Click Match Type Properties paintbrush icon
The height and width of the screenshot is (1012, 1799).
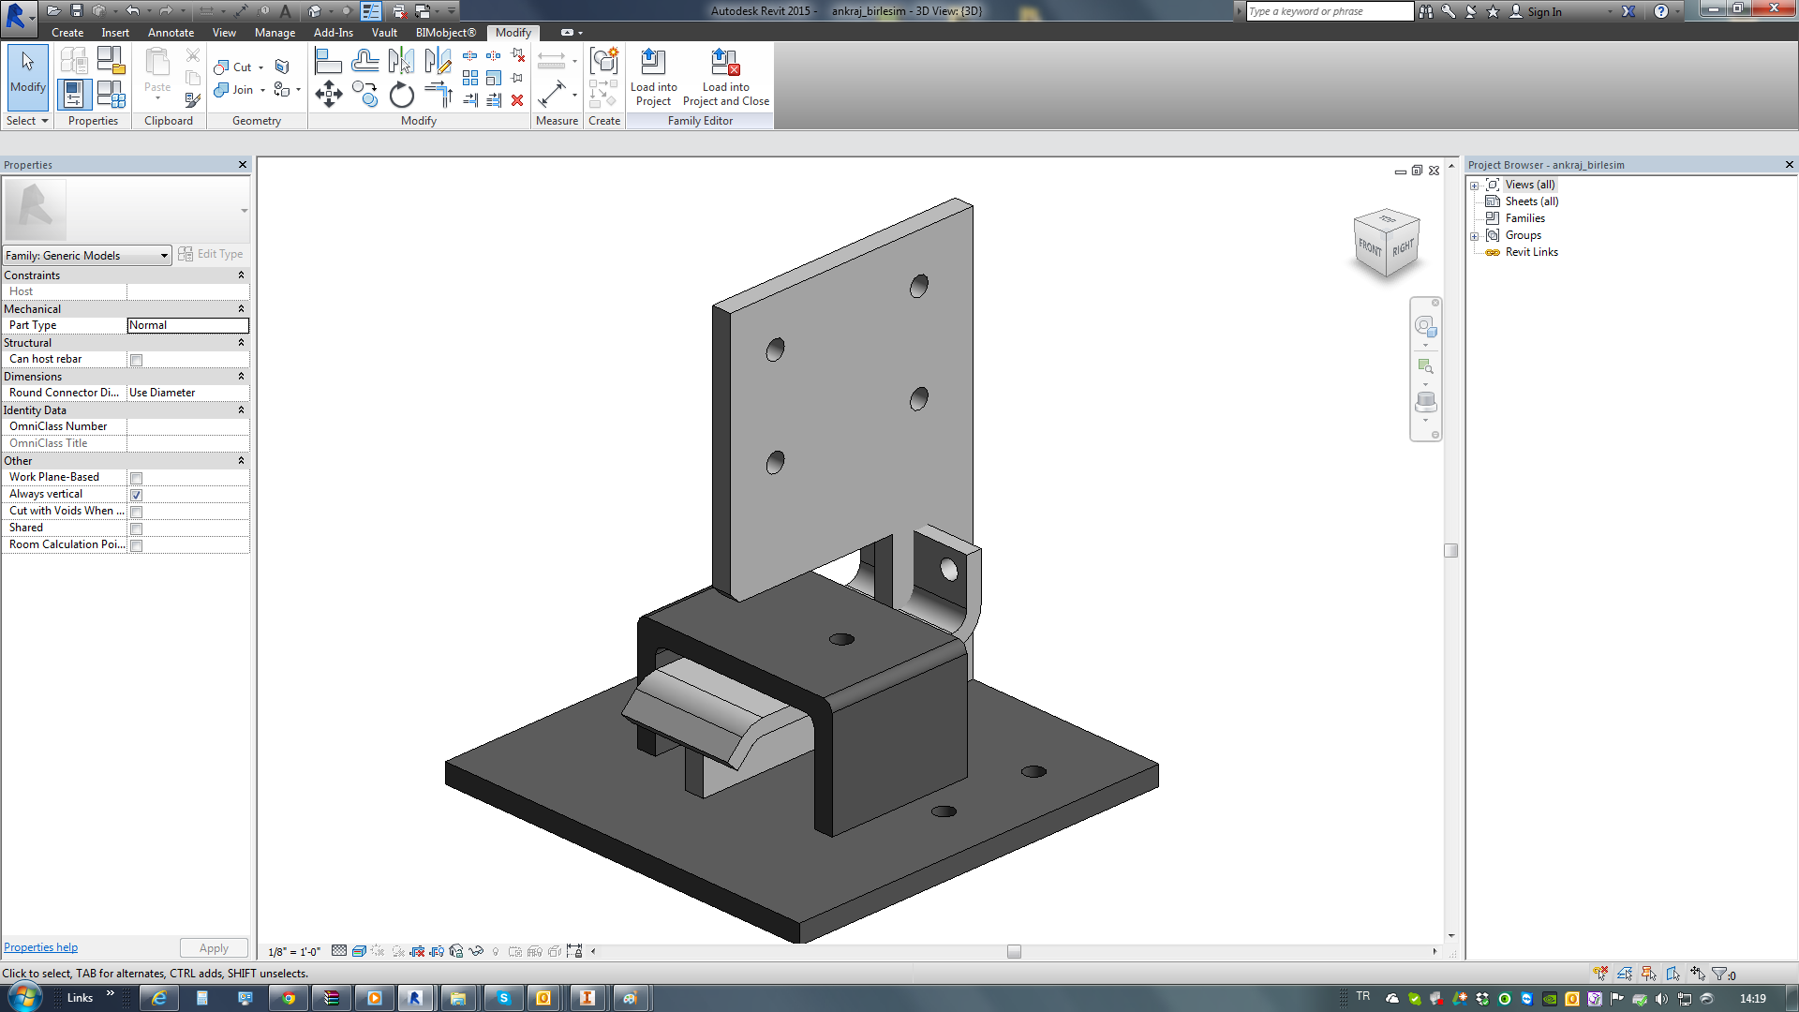(x=192, y=99)
